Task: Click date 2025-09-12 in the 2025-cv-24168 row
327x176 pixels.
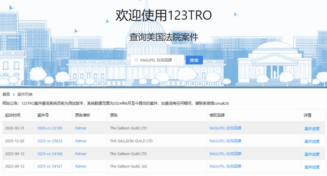Action: pos(15,154)
